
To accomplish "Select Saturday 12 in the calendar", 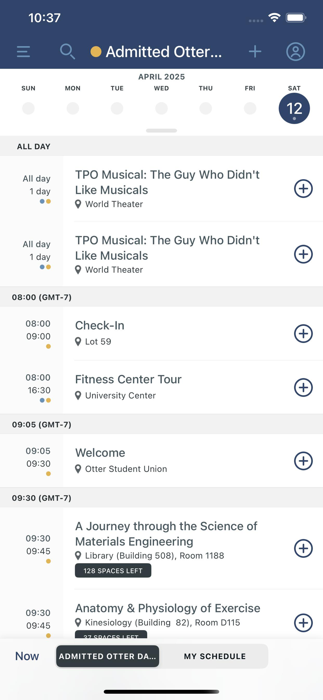I will coord(294,108).
